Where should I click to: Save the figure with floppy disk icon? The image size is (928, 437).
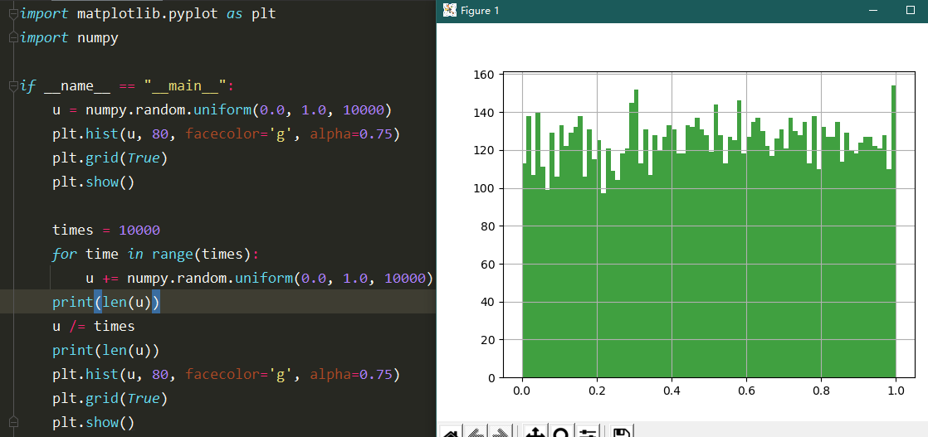coord(622,432)
